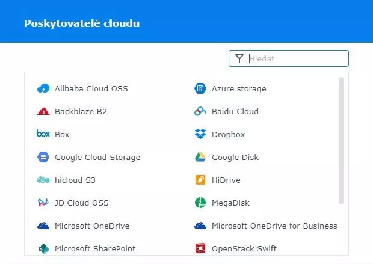Screen dimensions: 373x264
Task: Click the Microsoft OneDrive cloud icon
Action: (x=43, y=226)
